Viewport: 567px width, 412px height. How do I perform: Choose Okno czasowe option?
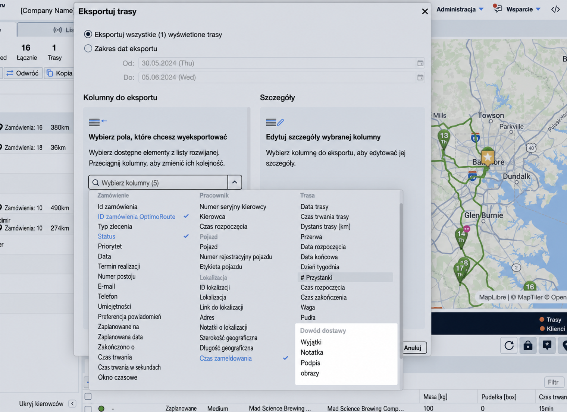coord(118,377)
